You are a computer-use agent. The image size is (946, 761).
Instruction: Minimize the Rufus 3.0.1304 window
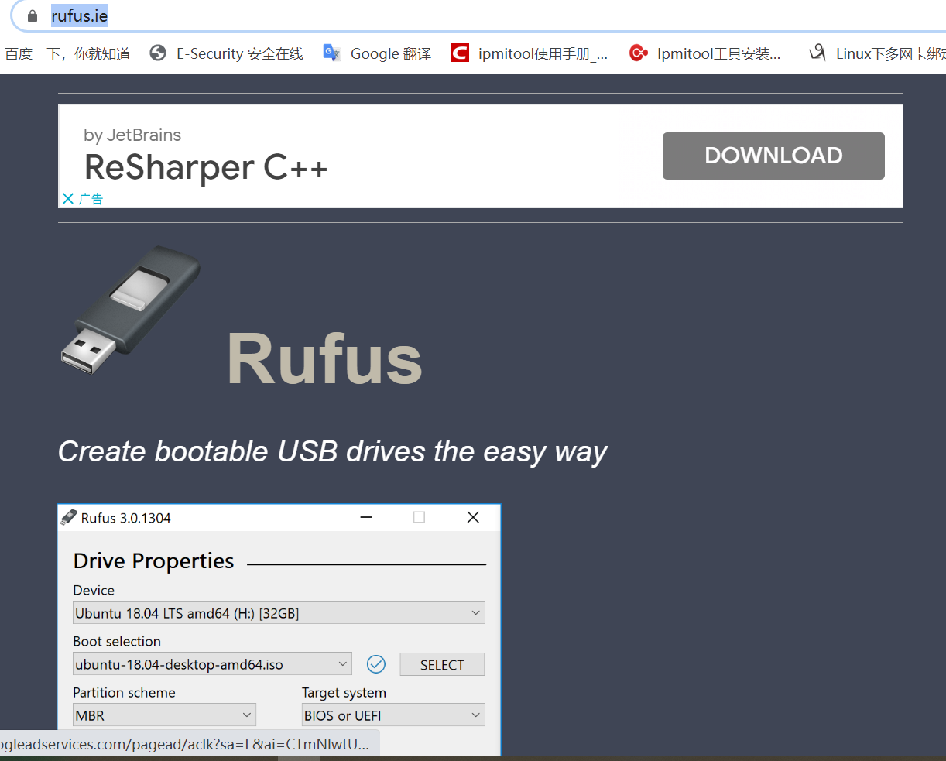pos(367,517)
